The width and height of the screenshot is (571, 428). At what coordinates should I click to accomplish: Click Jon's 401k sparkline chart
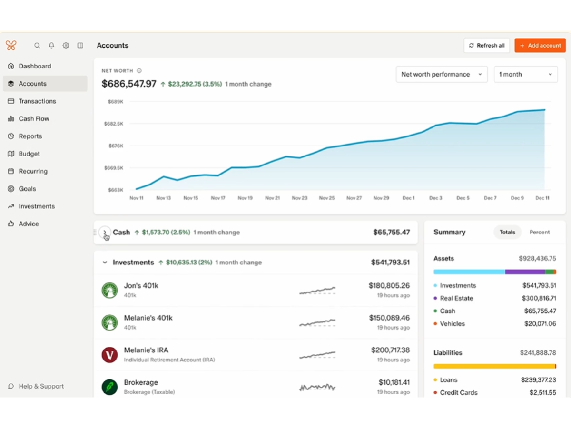point(317,290)
